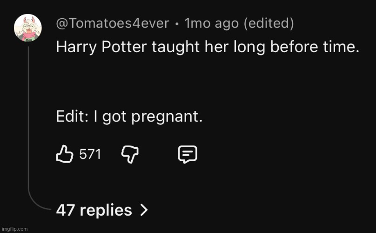The height and width of the screenshot is (233, 376).
Task: Click the chevron beside 47 replies
Action: point(144,211)
